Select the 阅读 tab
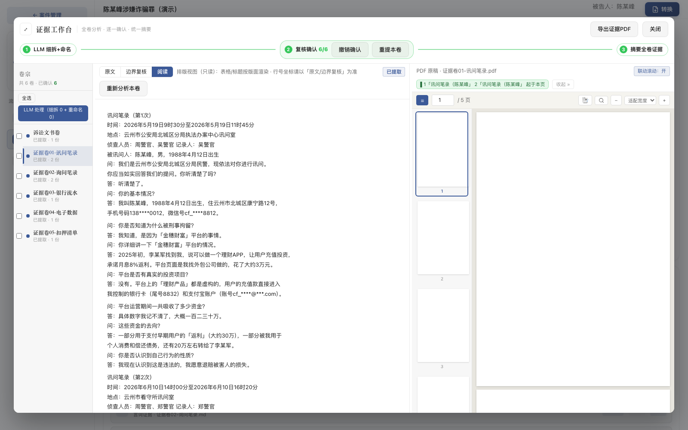The height and width of the screenshot is (430, 688). pyautogui.click(x=163, y=72)
